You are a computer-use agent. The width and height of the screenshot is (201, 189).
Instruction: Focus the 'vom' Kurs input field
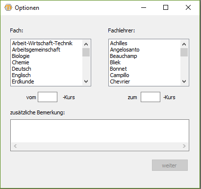pos(48,97)
